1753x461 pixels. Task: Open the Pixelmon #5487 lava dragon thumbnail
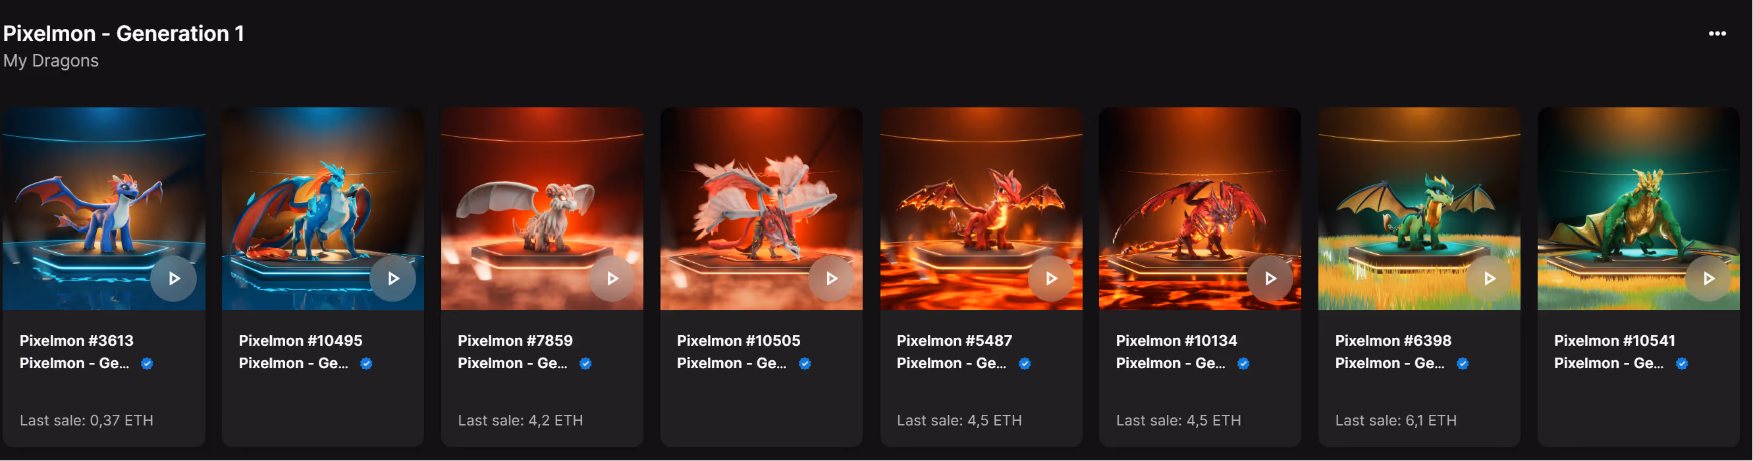click(x=981, y=209)
